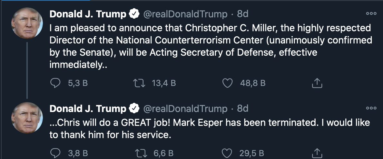383x159 pixels.
Task: Share the first tweet about Christopher Miller
Action: click(x=317, y=83)
